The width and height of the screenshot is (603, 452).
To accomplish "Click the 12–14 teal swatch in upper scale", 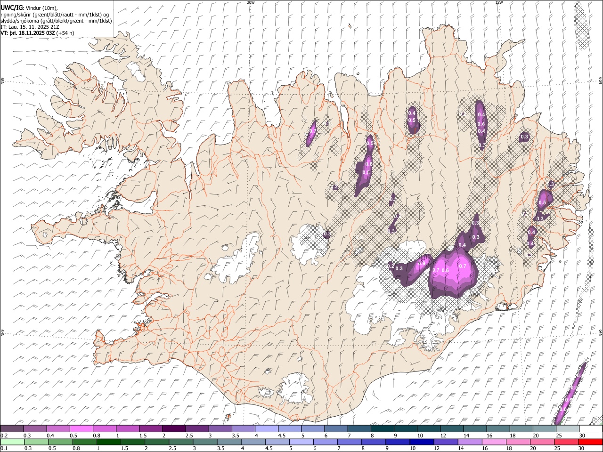I will click(x=452, y=429).
